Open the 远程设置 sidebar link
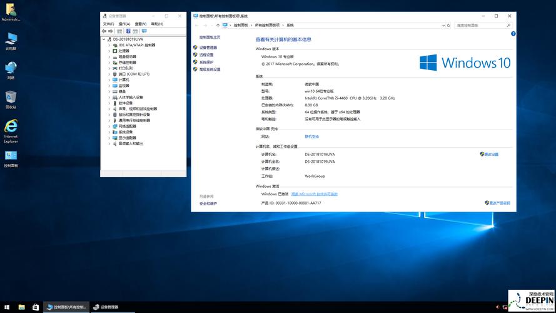Screen dimensions: 556x313 pos(206,55)
